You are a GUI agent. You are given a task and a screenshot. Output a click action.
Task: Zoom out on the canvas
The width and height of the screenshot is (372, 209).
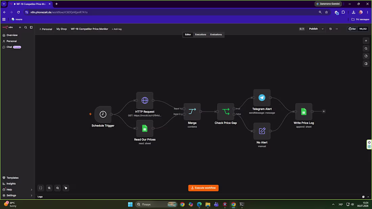[57, 188]
